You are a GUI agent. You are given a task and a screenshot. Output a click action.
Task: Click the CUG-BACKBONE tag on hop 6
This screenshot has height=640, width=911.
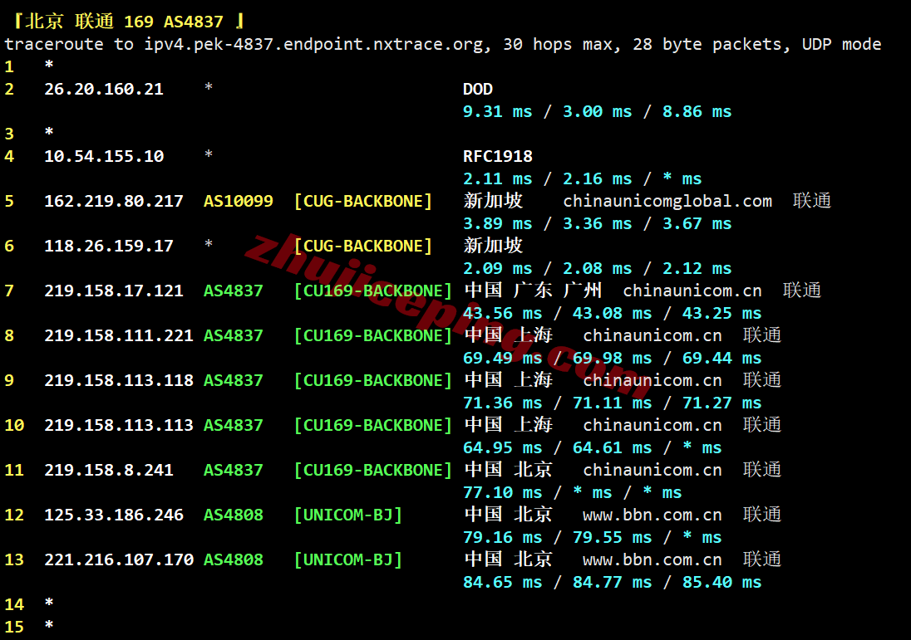pyautogui.click(x=363, y=246)
